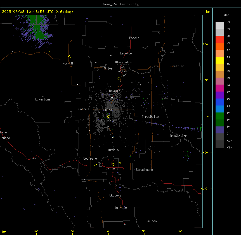Click the green echo cluster southeast of Drumheller
This screenshot has height=235, width=241.
coord(187,156)
